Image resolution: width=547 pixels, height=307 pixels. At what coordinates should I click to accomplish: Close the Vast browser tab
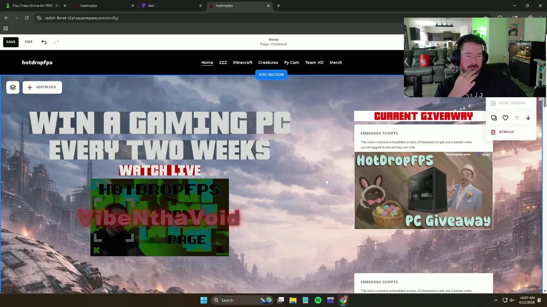(x=200, y=6)
